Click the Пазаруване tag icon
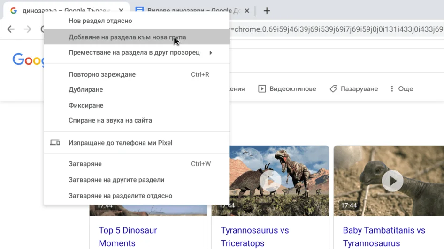The height and width of the screenshot is (249, 444). pyautogui.click(x=333, y=88)
